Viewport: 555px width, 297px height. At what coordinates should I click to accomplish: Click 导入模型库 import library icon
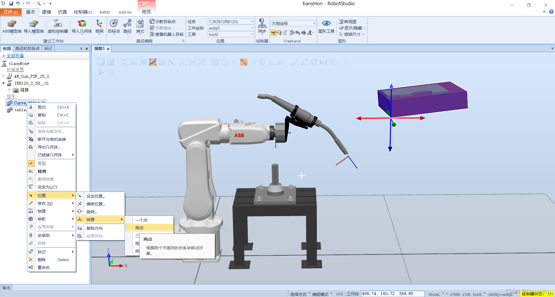[x=34, y=27]
